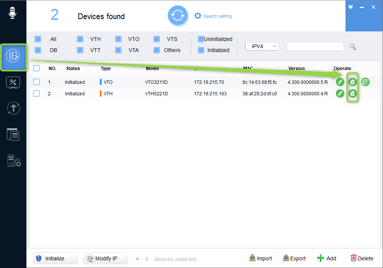Click the Operate column header

[342, 69]
